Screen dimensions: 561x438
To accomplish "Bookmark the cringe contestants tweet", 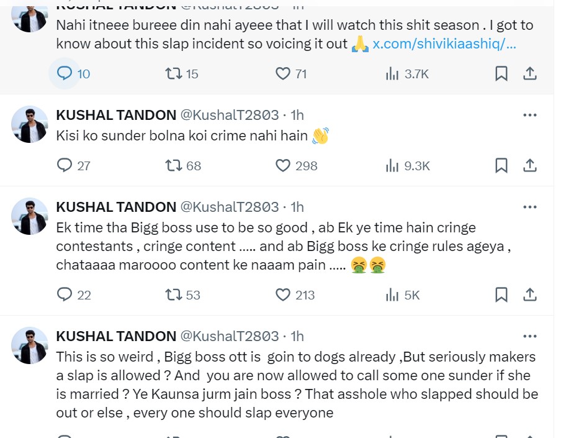I will point(501,294).
